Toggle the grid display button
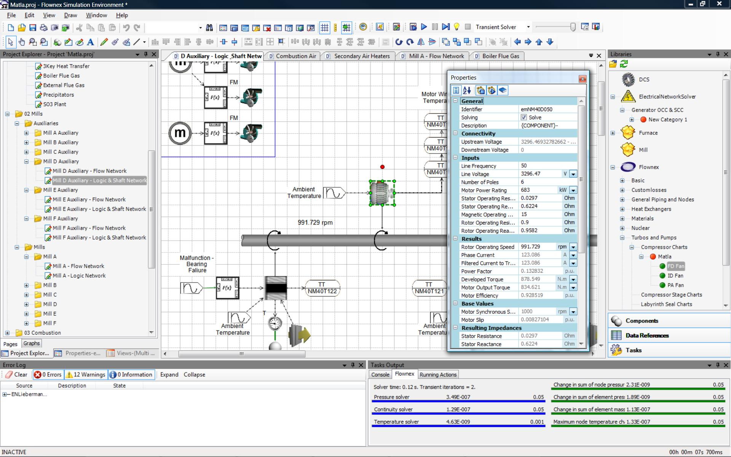 [324, 27]
